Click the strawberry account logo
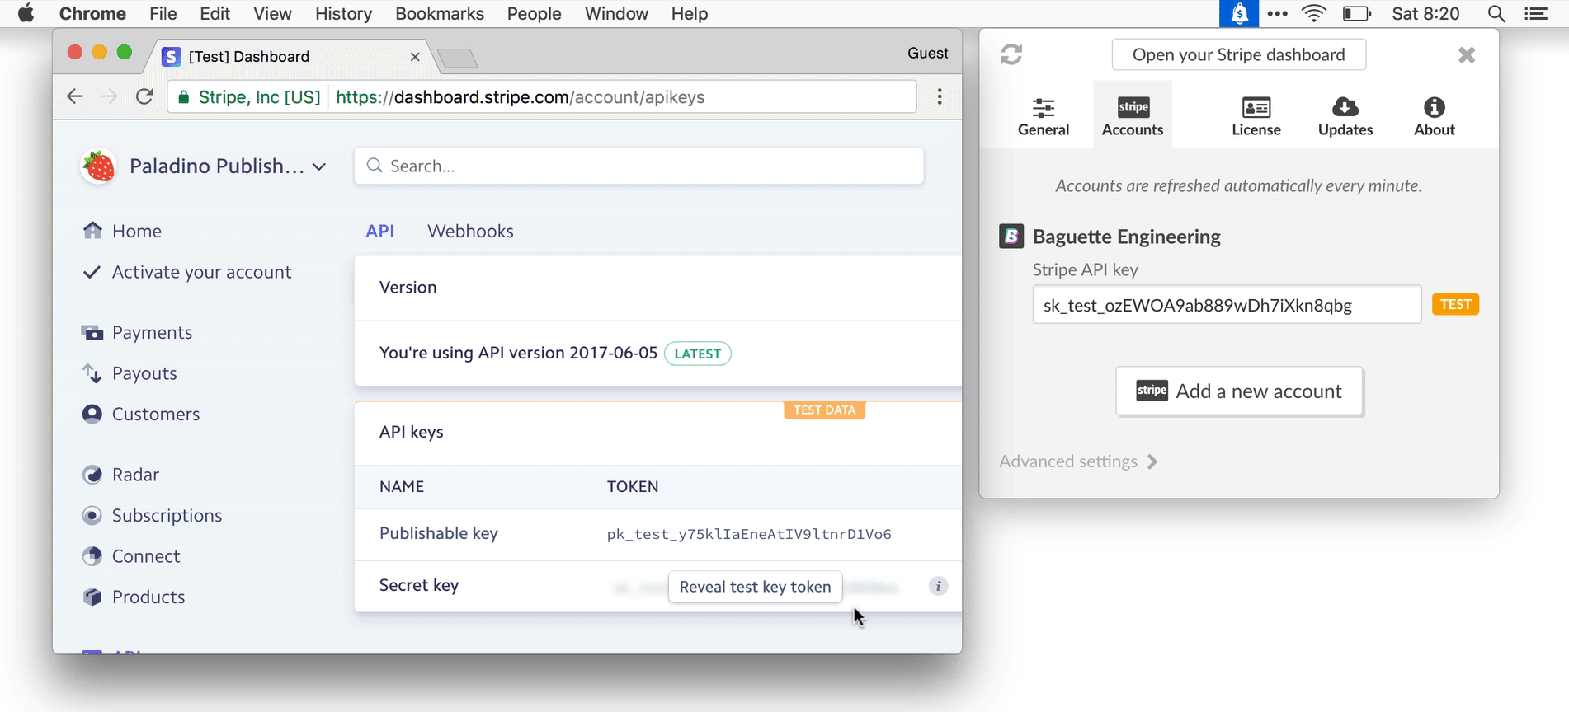1569x712 pixels. click(x=99, y=166)
